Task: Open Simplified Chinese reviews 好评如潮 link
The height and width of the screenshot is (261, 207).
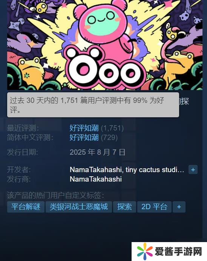Action: pyautogui.click(x=84, y=137)
